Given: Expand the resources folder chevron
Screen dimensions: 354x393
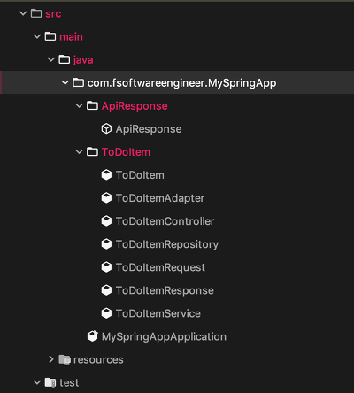Looking at the screenshot, I should [51, 359].
